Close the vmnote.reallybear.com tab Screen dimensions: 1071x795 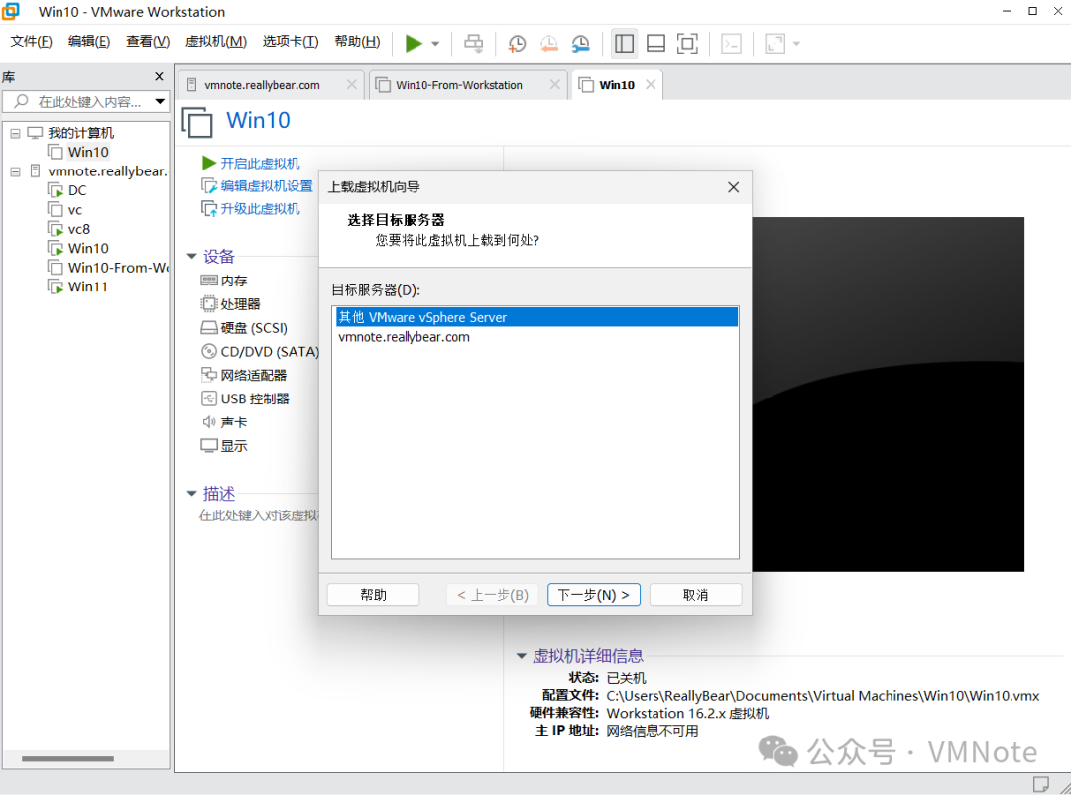point(352,84)
